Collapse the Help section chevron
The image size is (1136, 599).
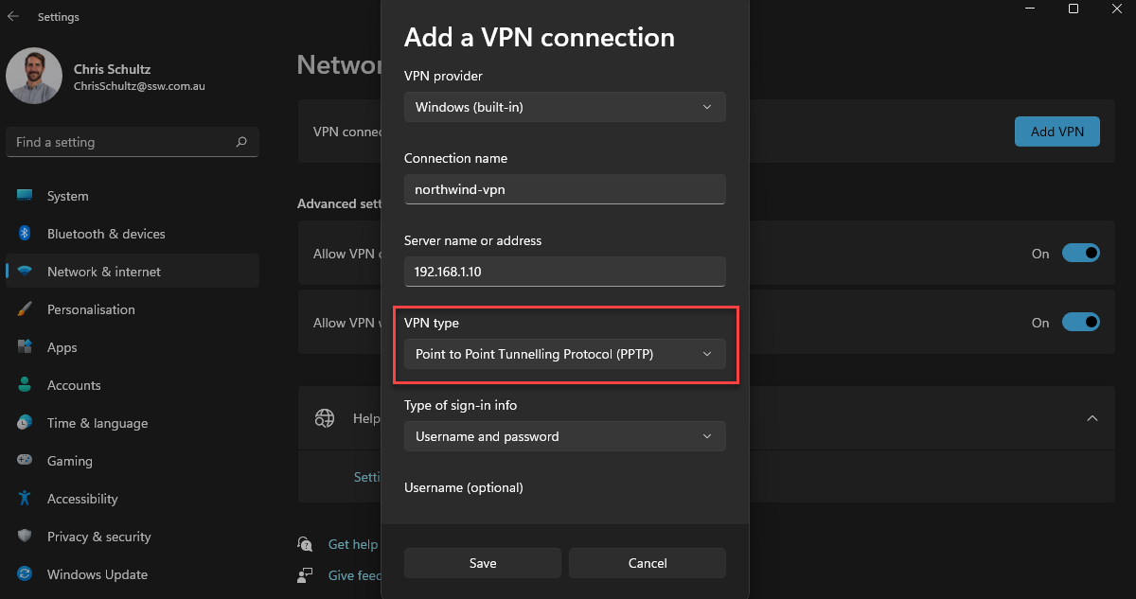point(1092,418)
